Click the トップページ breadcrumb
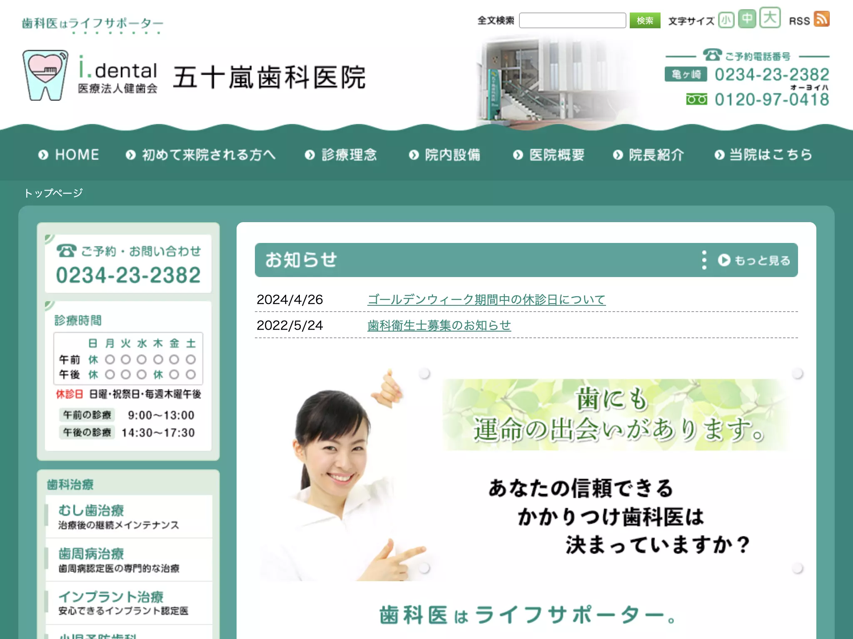853x639 pixels. [x=54, y=193]
